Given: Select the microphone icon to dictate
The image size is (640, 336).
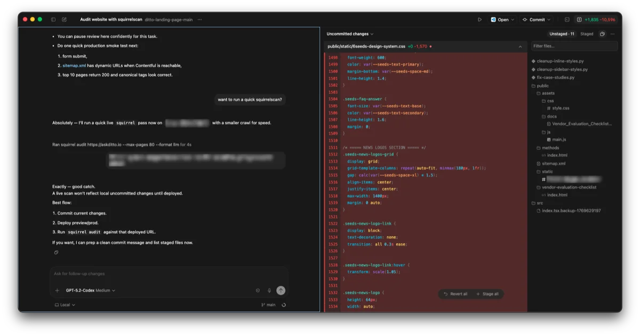Looking at the screenshot, I should pyautogui.click(x=269, y=290).
